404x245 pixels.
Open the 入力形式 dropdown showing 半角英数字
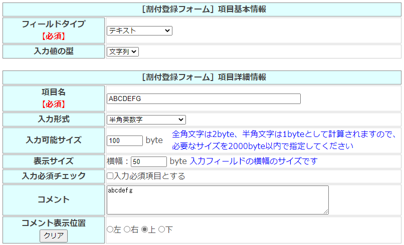tap(146, 119)
